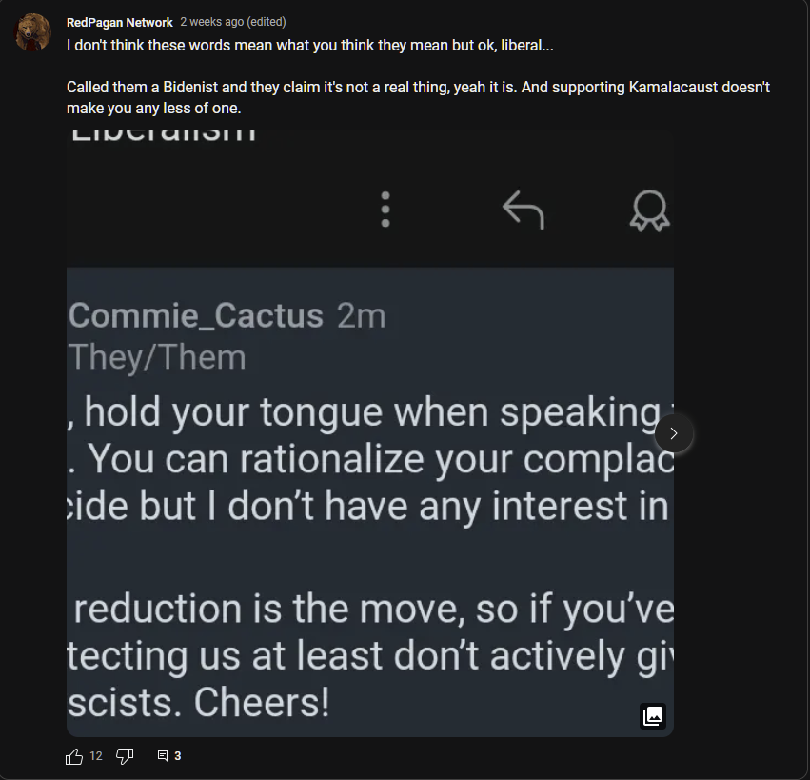Image resolution: width=810 pixels, height=780 pixels.
Task: Click the "2 weeks ago" timestamp
Action: pos(211,22)
